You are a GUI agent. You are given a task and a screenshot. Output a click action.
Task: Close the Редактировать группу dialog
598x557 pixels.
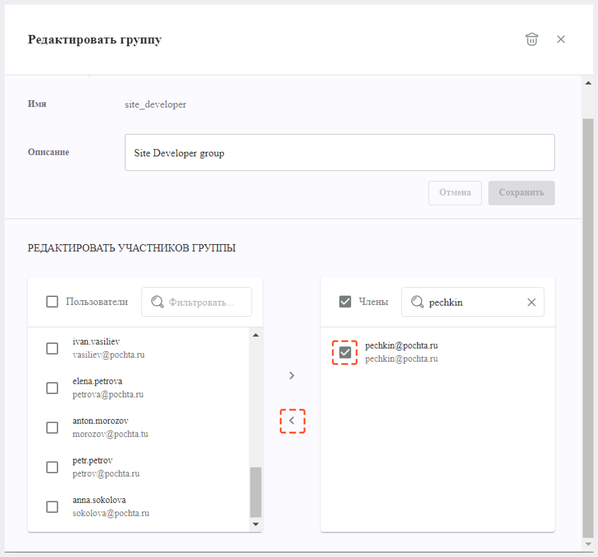coord(561,39)
